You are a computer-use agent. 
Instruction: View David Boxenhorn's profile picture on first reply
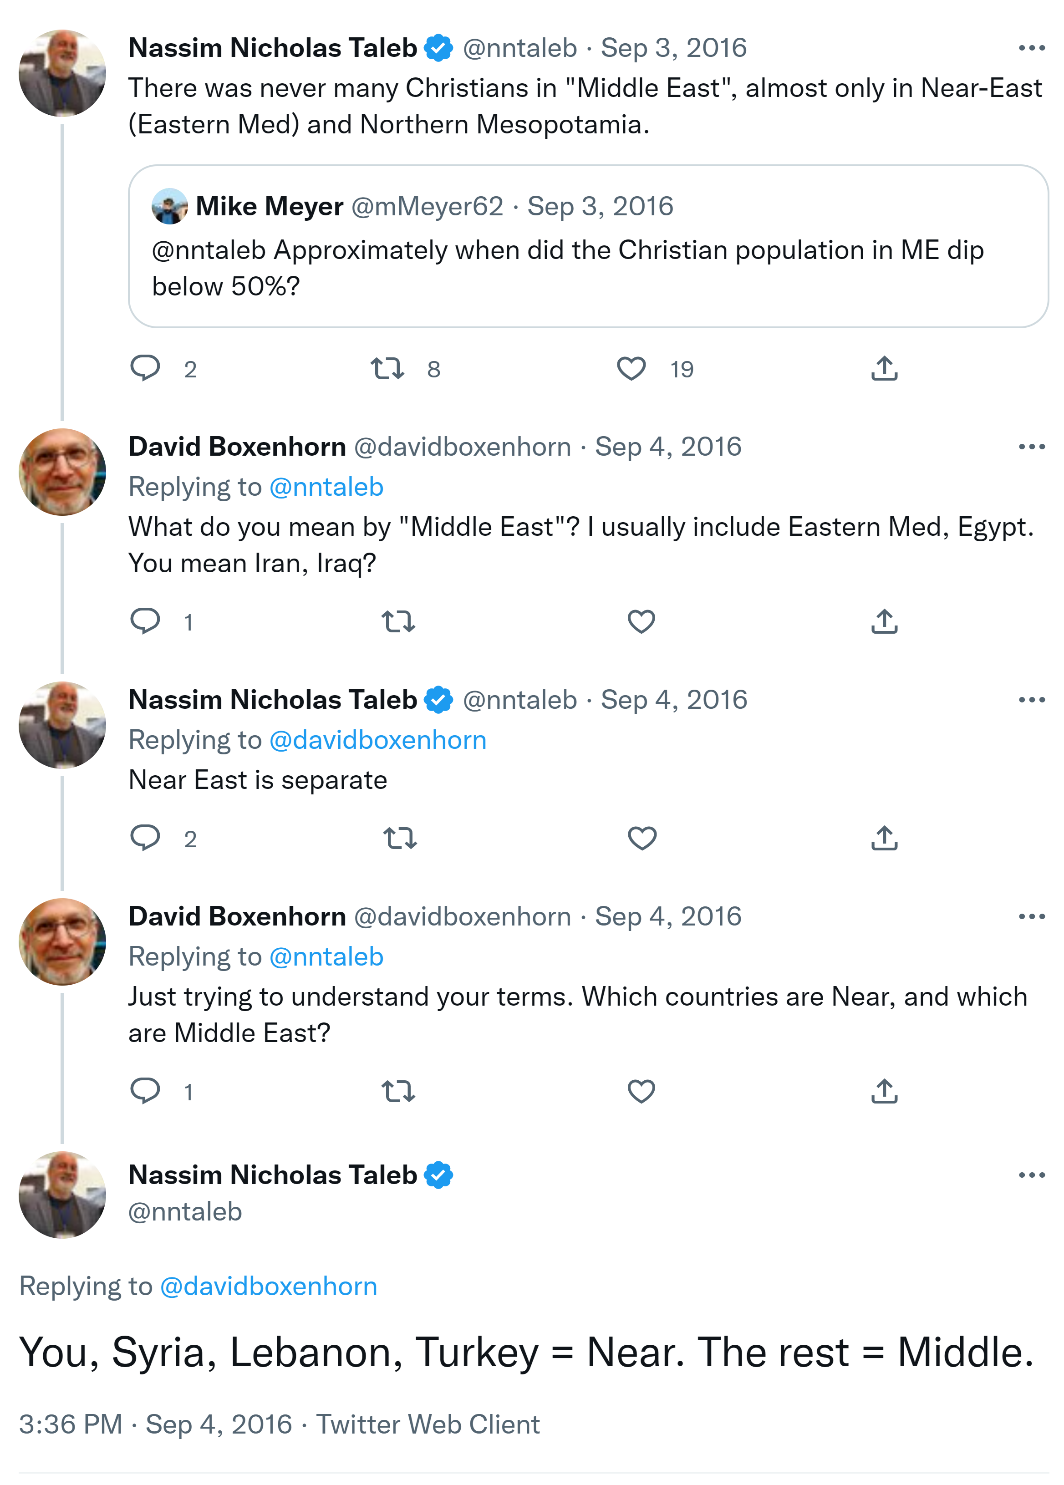click(x=62, y=472)
